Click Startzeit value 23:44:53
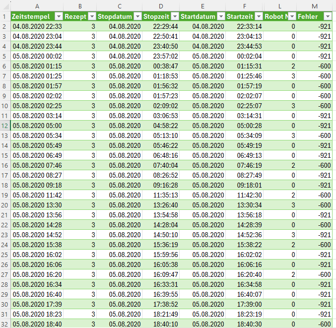Screen dimensions: 336x328 [x=245, y=46]
